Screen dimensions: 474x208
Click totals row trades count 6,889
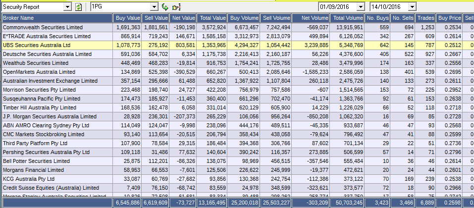[425, 203]
